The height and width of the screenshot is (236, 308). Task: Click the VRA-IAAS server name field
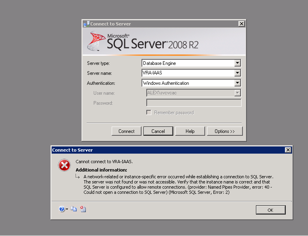[188, 73]
